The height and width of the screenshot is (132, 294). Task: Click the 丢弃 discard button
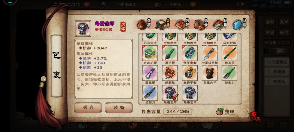point(88,108)
